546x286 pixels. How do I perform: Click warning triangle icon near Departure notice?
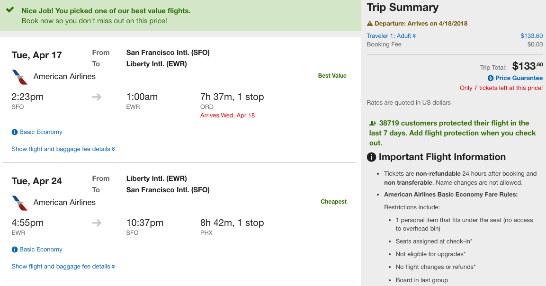tap(370, 24)
